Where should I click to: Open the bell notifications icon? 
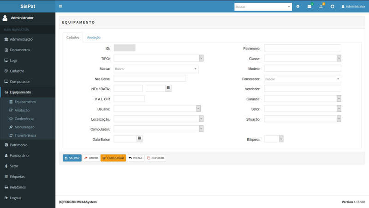321,6
